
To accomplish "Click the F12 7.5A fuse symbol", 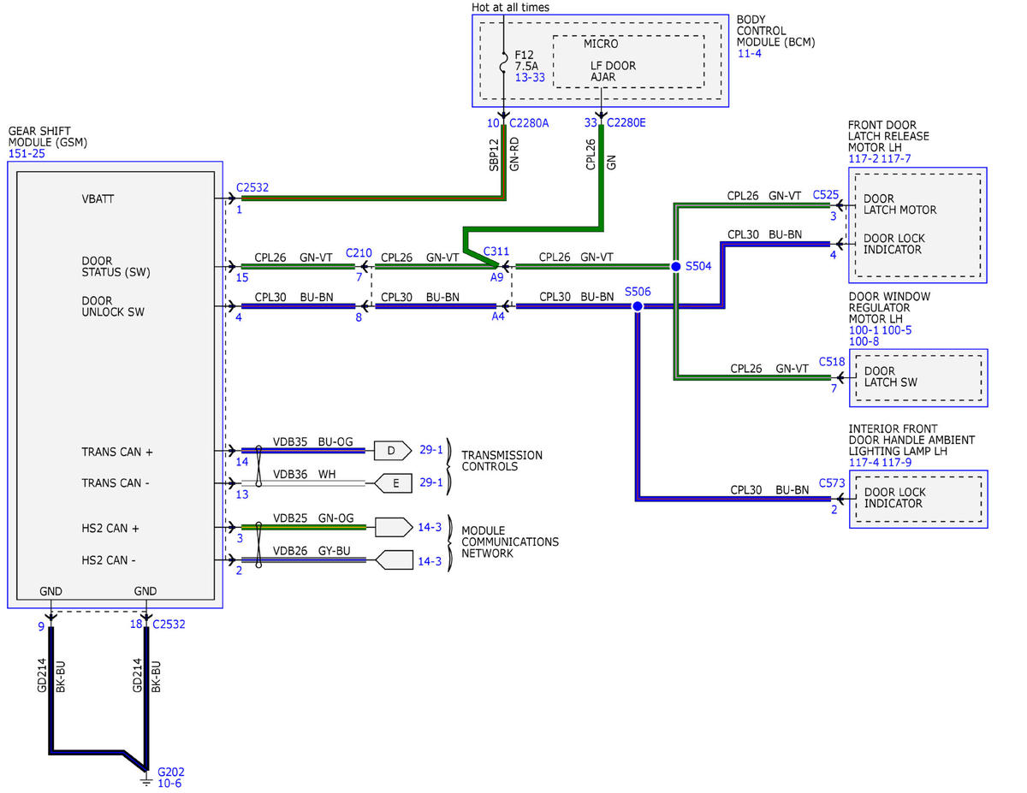I will tap(503, 62).
